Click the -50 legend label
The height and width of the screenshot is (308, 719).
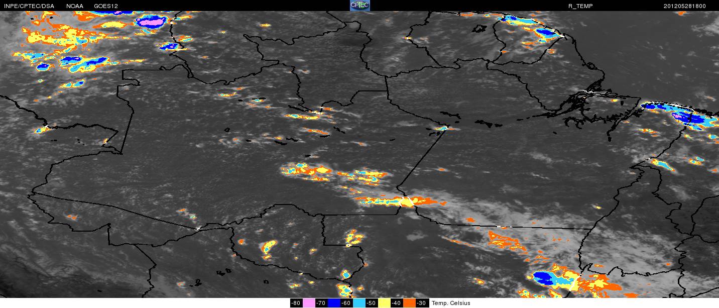coord(372,303)
